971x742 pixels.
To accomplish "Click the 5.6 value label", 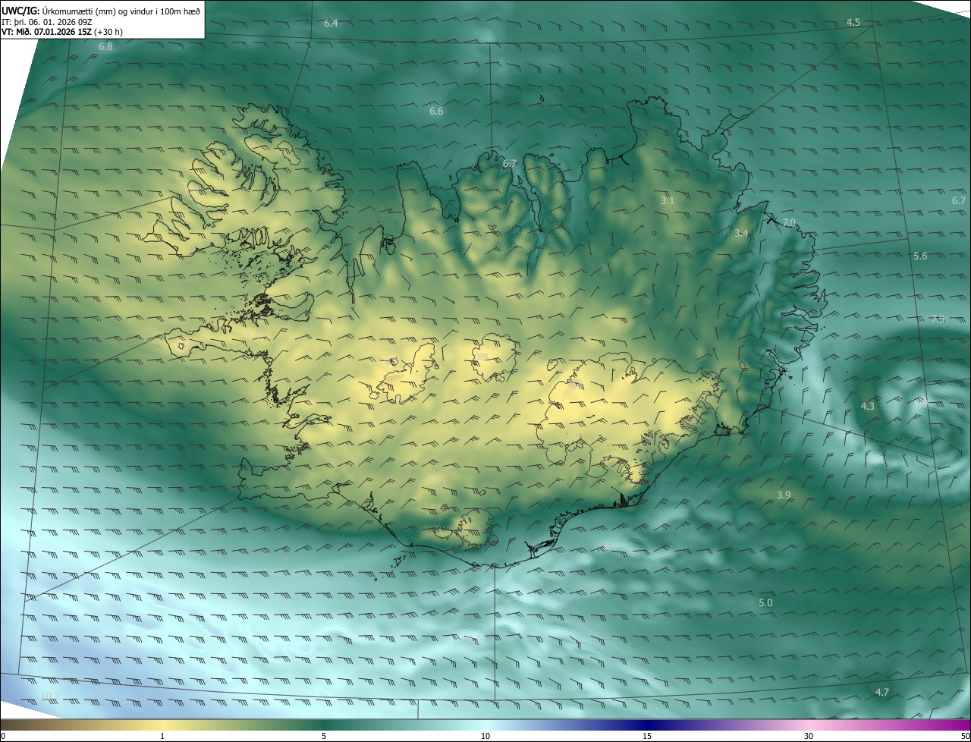I will click(x=920, y=256).
